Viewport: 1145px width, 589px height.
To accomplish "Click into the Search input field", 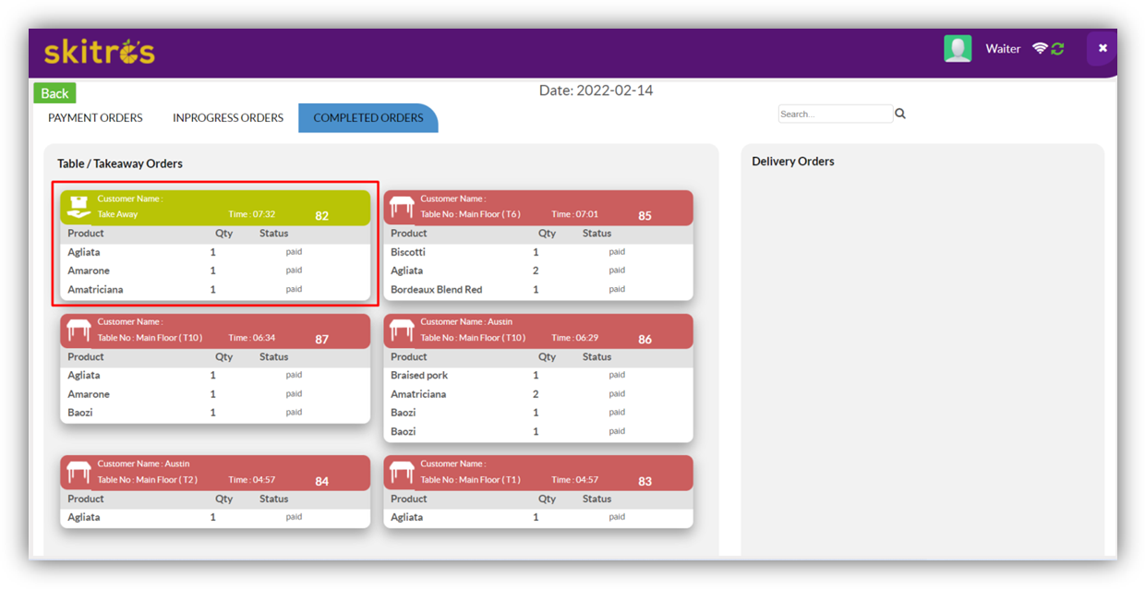I will (x=835, y=114).
